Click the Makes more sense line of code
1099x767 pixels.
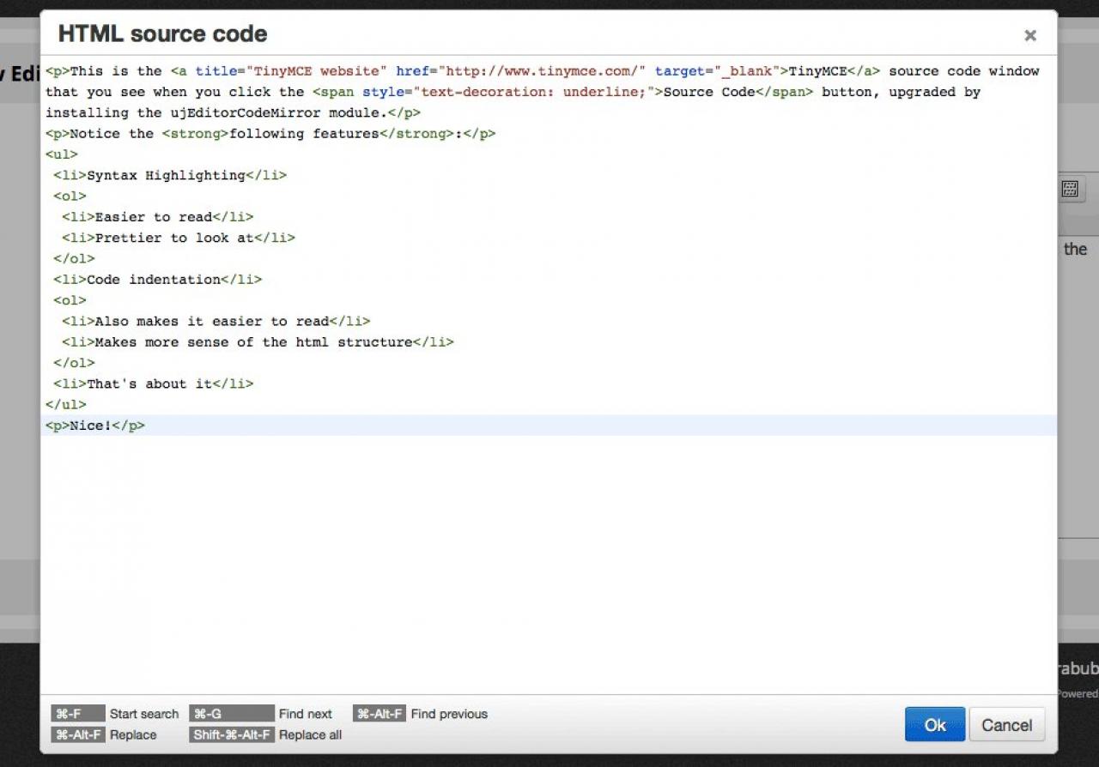(257, 342)
